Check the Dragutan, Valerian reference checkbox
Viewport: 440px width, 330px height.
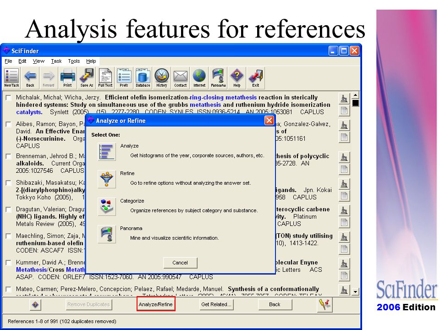(8, 209)
